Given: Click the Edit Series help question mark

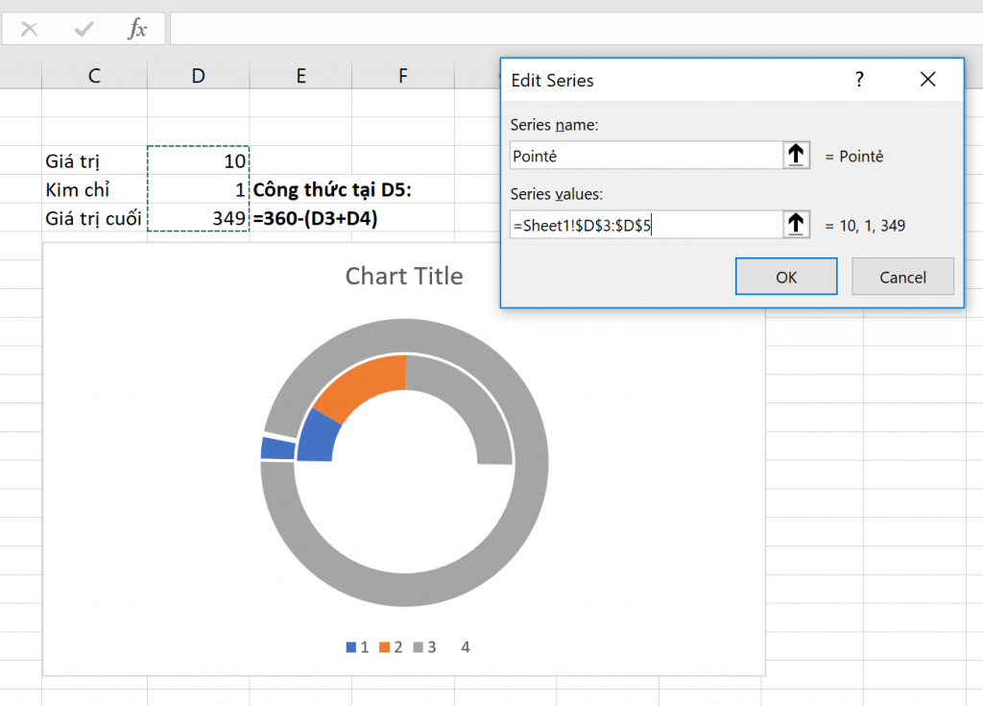Looking at the screenshot, I should [x=859, y=80].
